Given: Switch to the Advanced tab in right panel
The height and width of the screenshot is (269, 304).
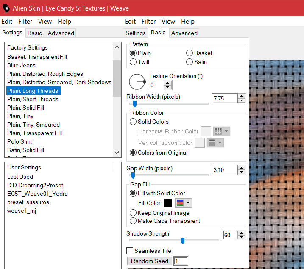Looking at the screenshot, I should (x=184, y=33).
